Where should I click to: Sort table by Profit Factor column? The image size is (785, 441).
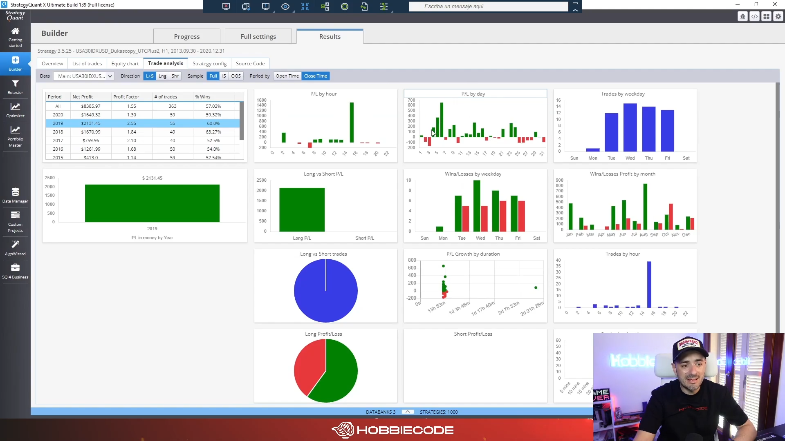click(x=132, y=97)
